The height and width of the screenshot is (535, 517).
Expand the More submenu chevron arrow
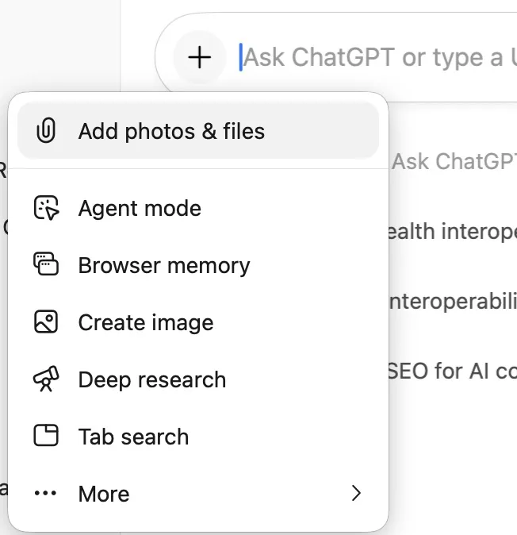356,493
